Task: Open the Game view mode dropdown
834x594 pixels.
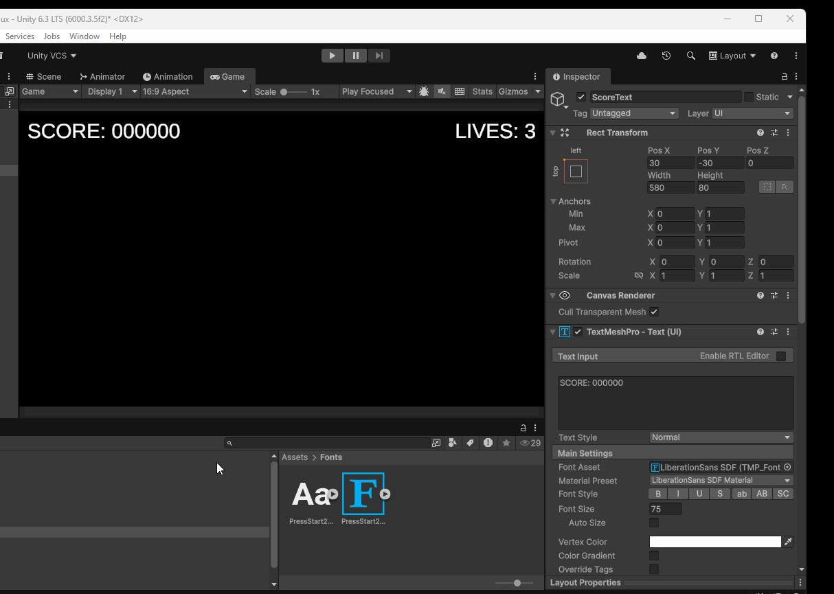Action: point(50,91)
